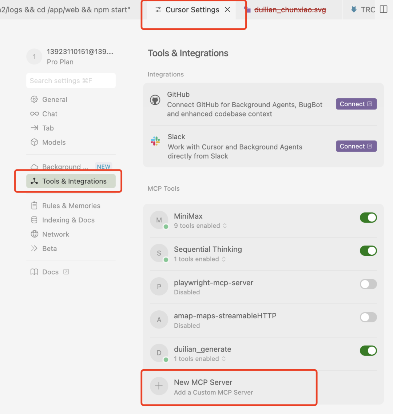Open Rules & Memories section
This screenshot has width=393, height=414.
71,206
